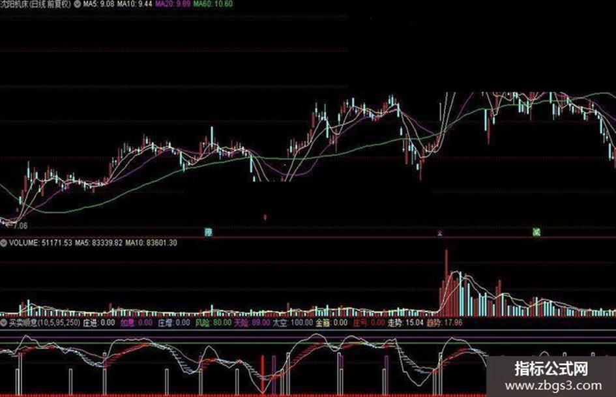Open the indicator dropdown beside the stock title
The image size is (616, 397).
pos(77,5)
